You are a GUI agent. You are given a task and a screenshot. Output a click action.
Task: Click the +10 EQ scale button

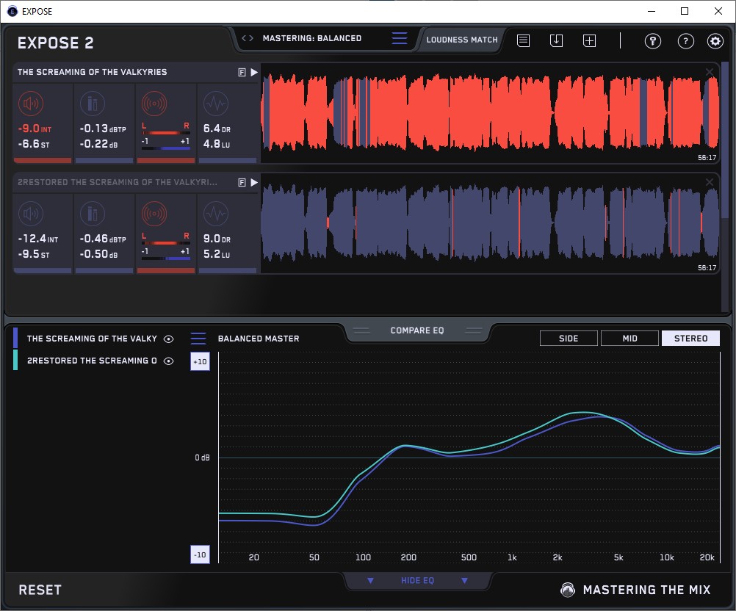[x=200, y=362]
